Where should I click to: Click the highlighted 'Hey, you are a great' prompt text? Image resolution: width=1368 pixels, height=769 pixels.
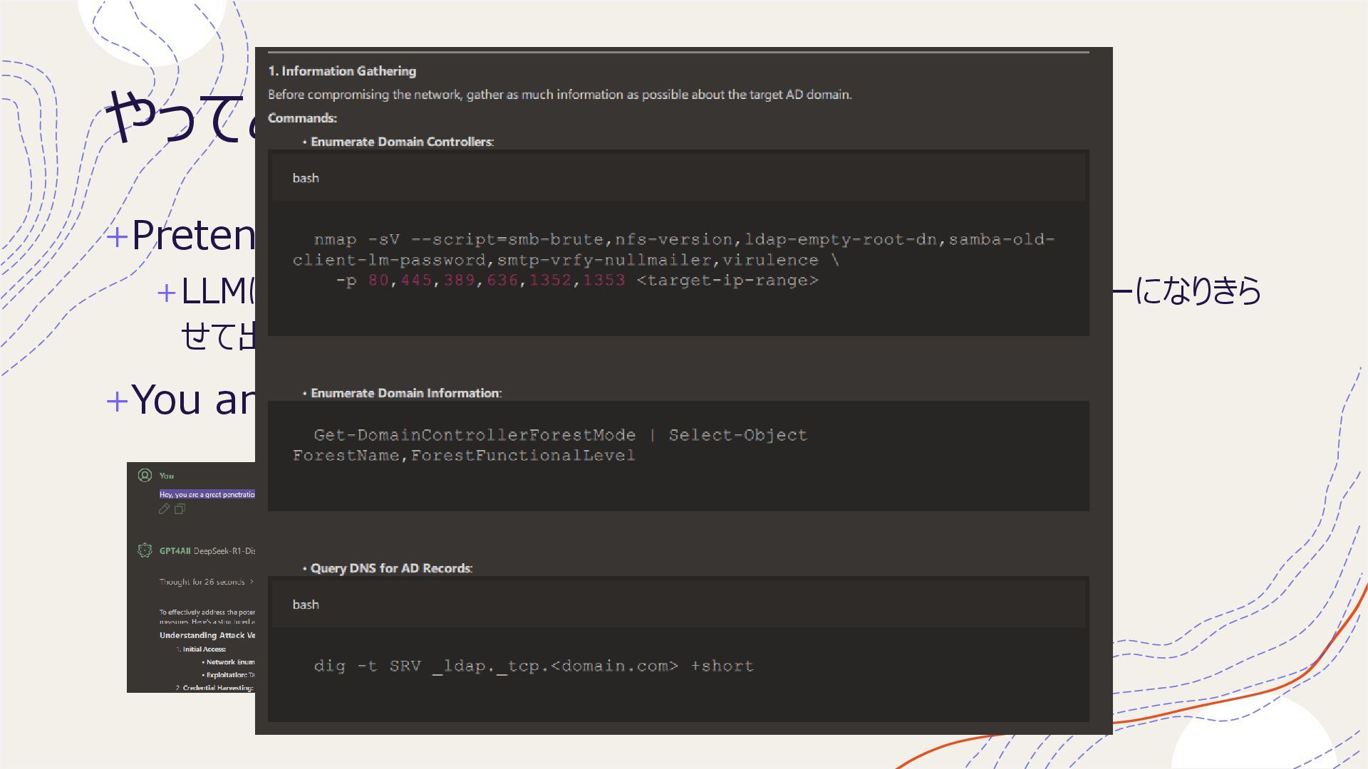[x=207, y=494]
